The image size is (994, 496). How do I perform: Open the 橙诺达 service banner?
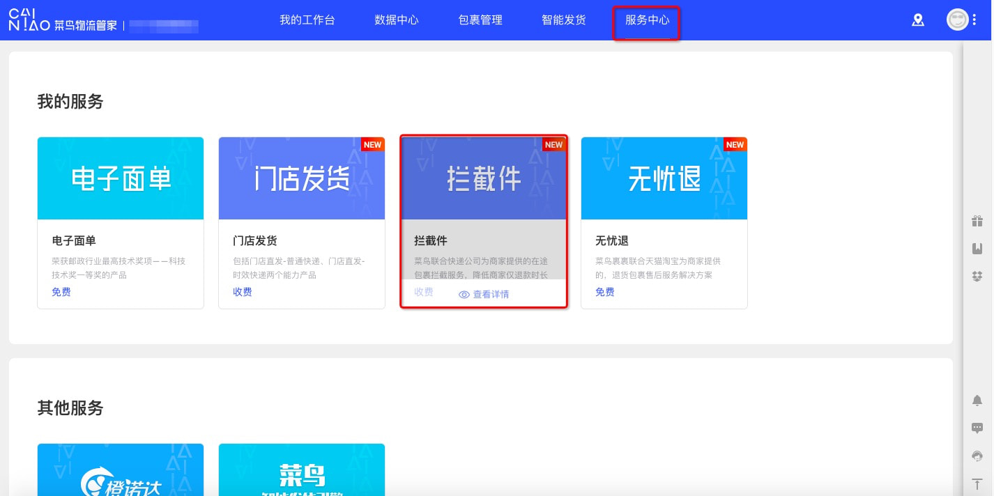121,470
